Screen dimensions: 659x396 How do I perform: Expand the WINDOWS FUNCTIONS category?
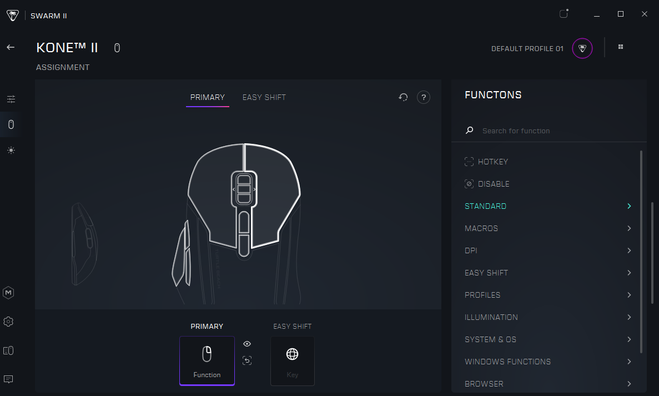pyautogui.click(x=548, y=362)
